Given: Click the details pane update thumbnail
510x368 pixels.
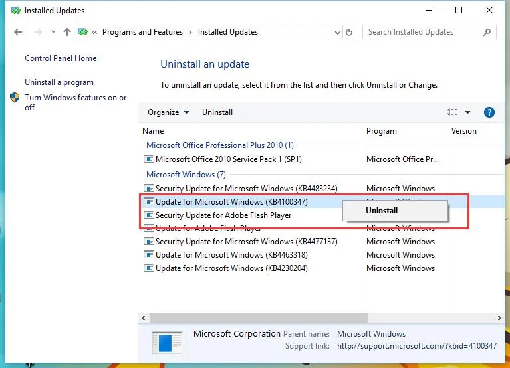Looking at the screenshot, I should [x=167, y=342].
